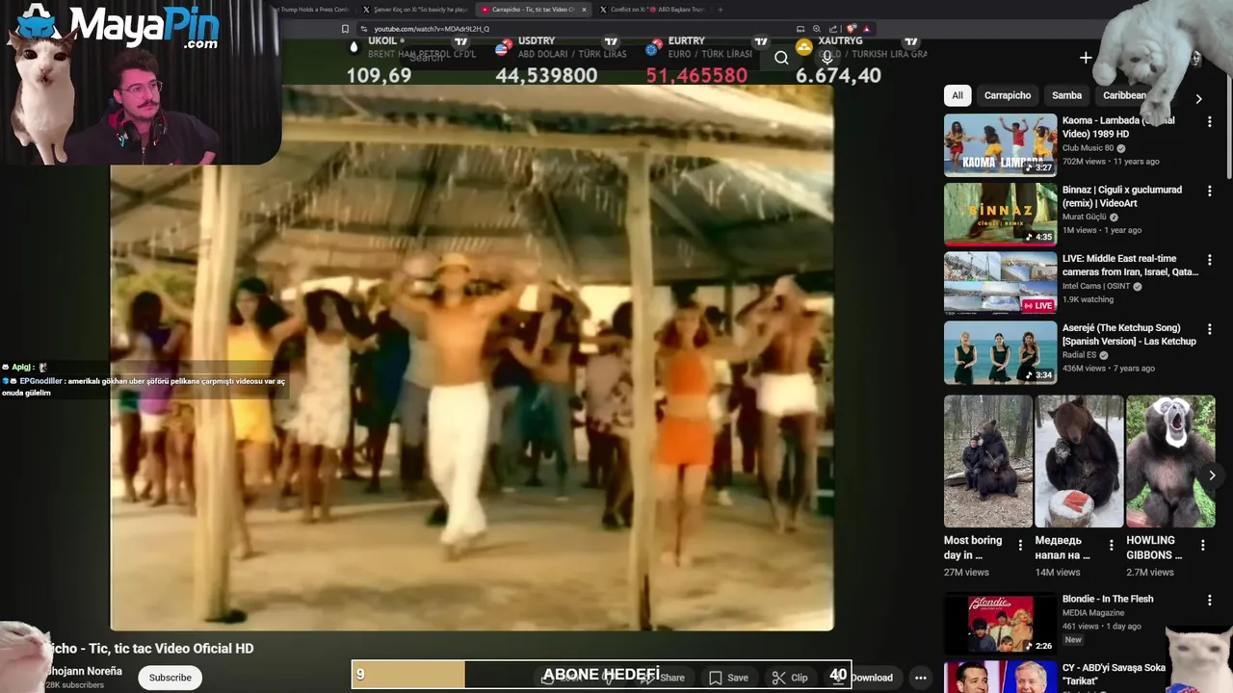Image resolution: width=1233 pixels, height=693 pixels.
Task: Click the bookmark icon beside address bar
Action: tap(345, 29)
